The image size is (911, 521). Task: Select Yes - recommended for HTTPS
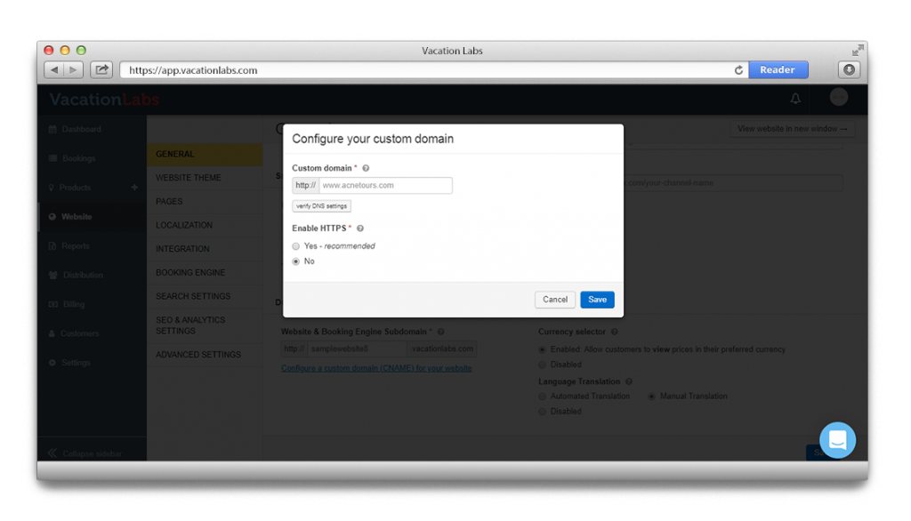[x=296, y=246]
